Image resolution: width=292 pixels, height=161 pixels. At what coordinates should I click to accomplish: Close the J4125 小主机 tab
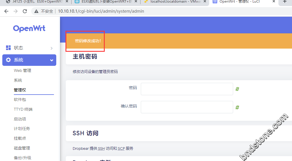tap(67, 1)
